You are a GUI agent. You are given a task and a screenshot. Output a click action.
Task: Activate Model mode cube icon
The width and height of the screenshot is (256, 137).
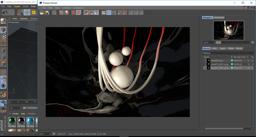point(3,30)
